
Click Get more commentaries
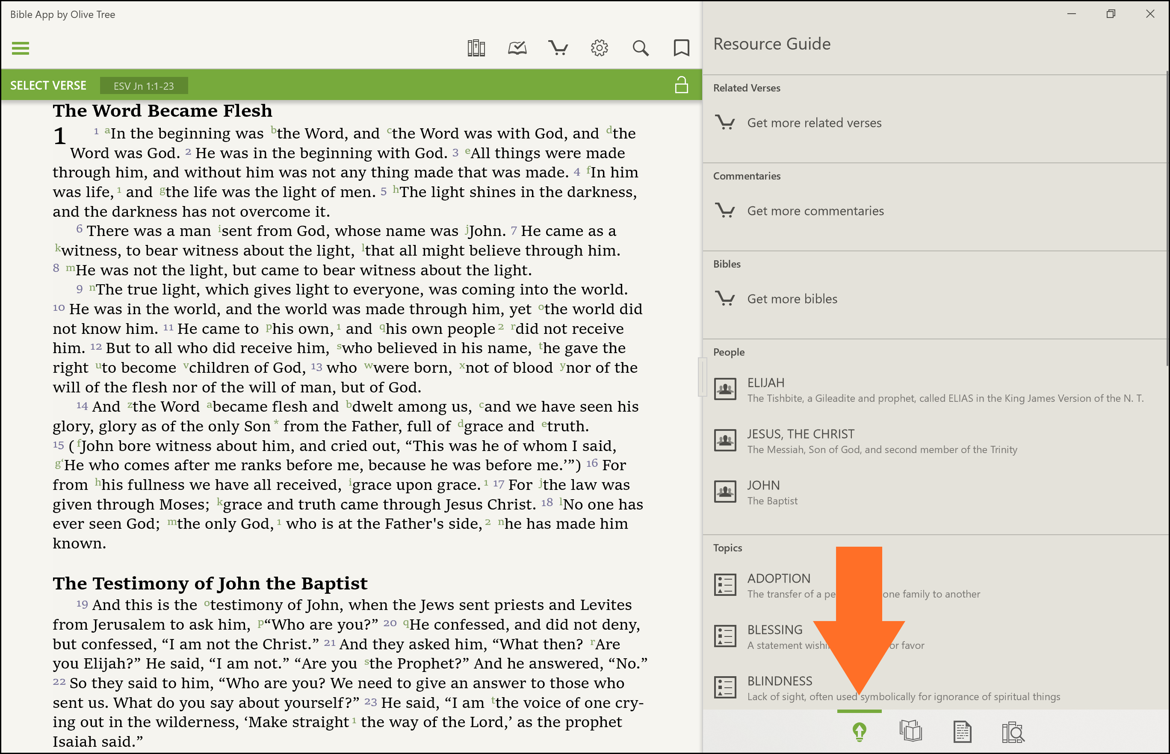(x=815, y=211)
